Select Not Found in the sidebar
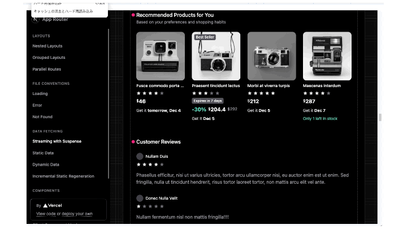Viewport: 407px width, 229px height. [x=42, y=116]
